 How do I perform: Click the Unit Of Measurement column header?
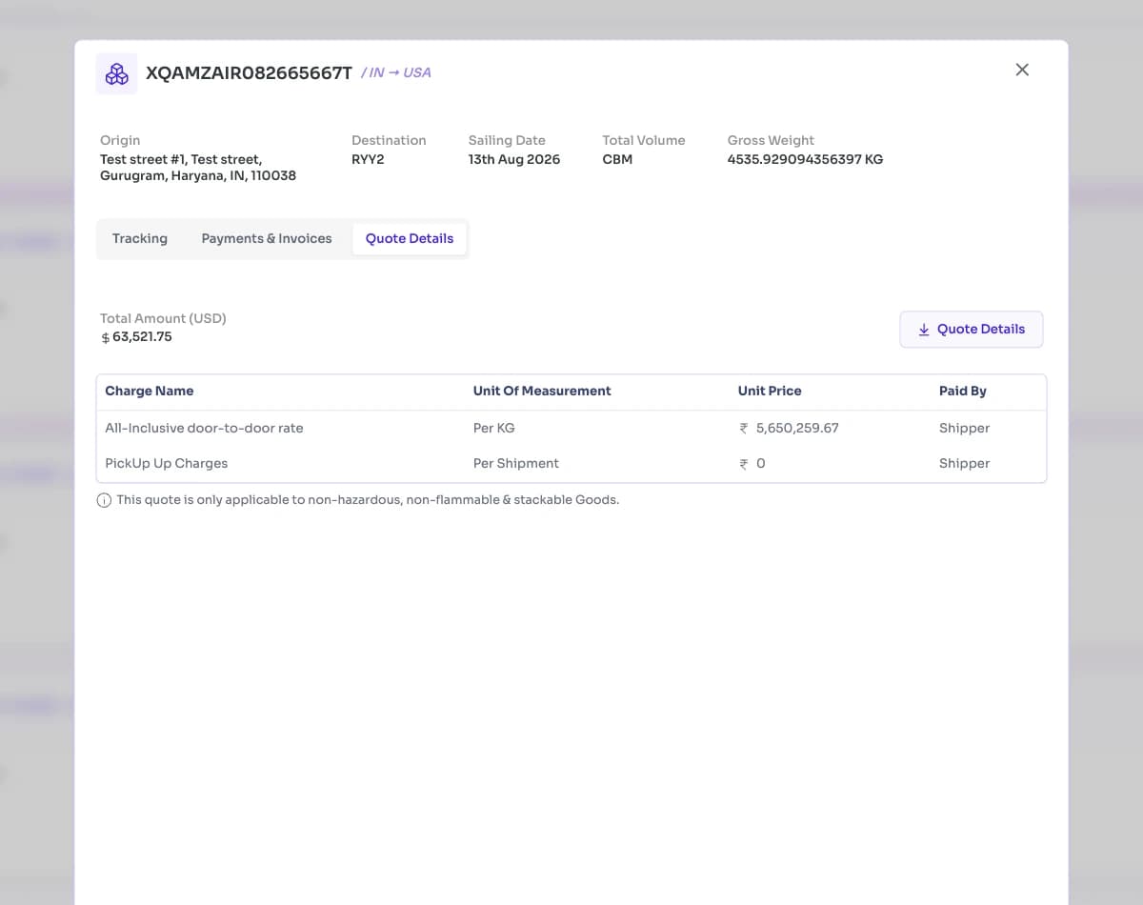coord(542,392)
